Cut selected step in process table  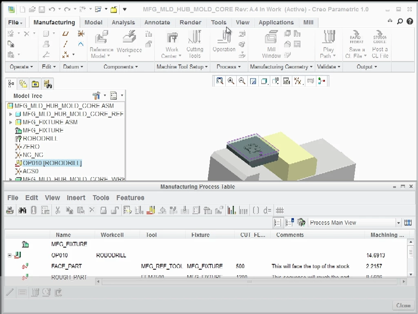coord(58,211)
